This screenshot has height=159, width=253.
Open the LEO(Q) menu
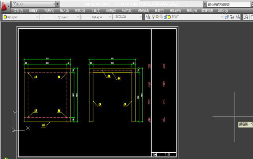[223, 11]
